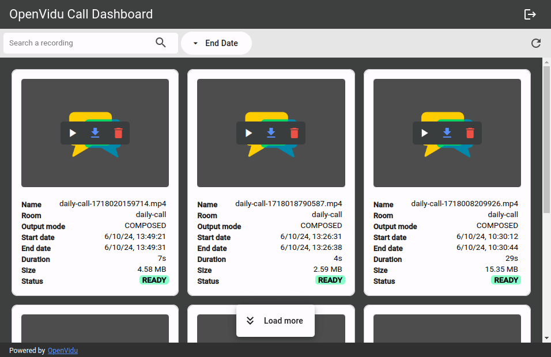Click the 2.59 MB size value
The image size is (551, 357).
327,269
